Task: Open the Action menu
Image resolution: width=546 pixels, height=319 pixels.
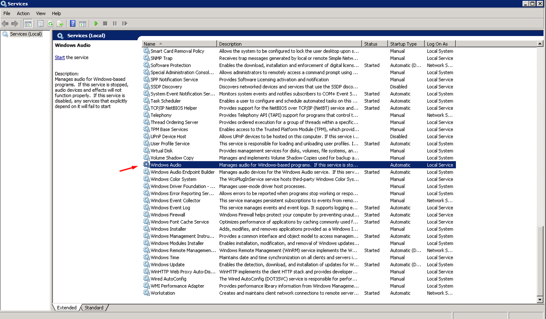Action: click(x=23, y=14)
